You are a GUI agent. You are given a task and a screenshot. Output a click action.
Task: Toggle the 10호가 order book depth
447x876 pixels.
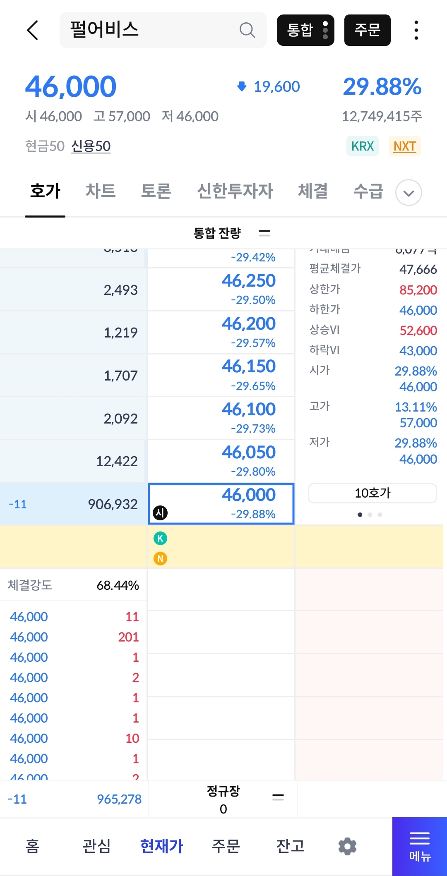(372, 493)
